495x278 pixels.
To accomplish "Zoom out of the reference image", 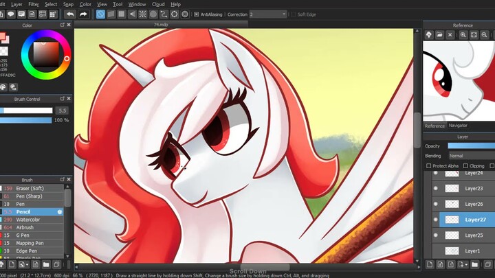I will [x=484, y=35].
